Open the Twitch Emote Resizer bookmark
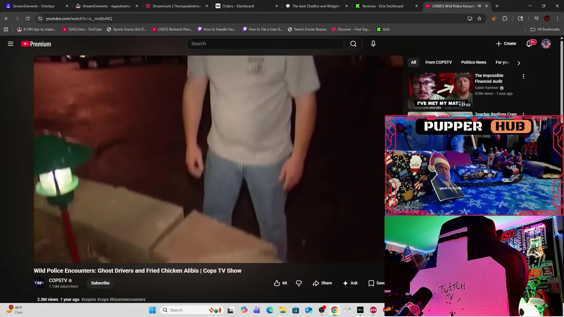This screenshot has height=317, width=564. click(x=307, y=29)
